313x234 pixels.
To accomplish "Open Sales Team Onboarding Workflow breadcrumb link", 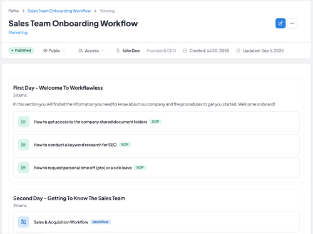I will pyautogui.click(x=59, y=11).
